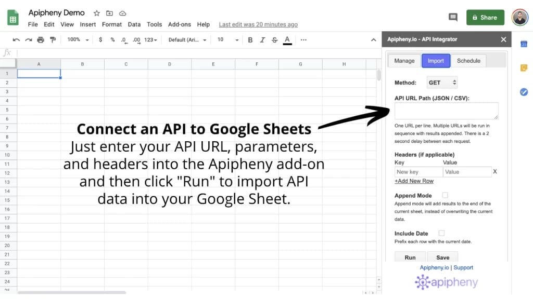The width and height of the screenshot is (533, 299).
Task: Click the New key header field
Action: 419,172
